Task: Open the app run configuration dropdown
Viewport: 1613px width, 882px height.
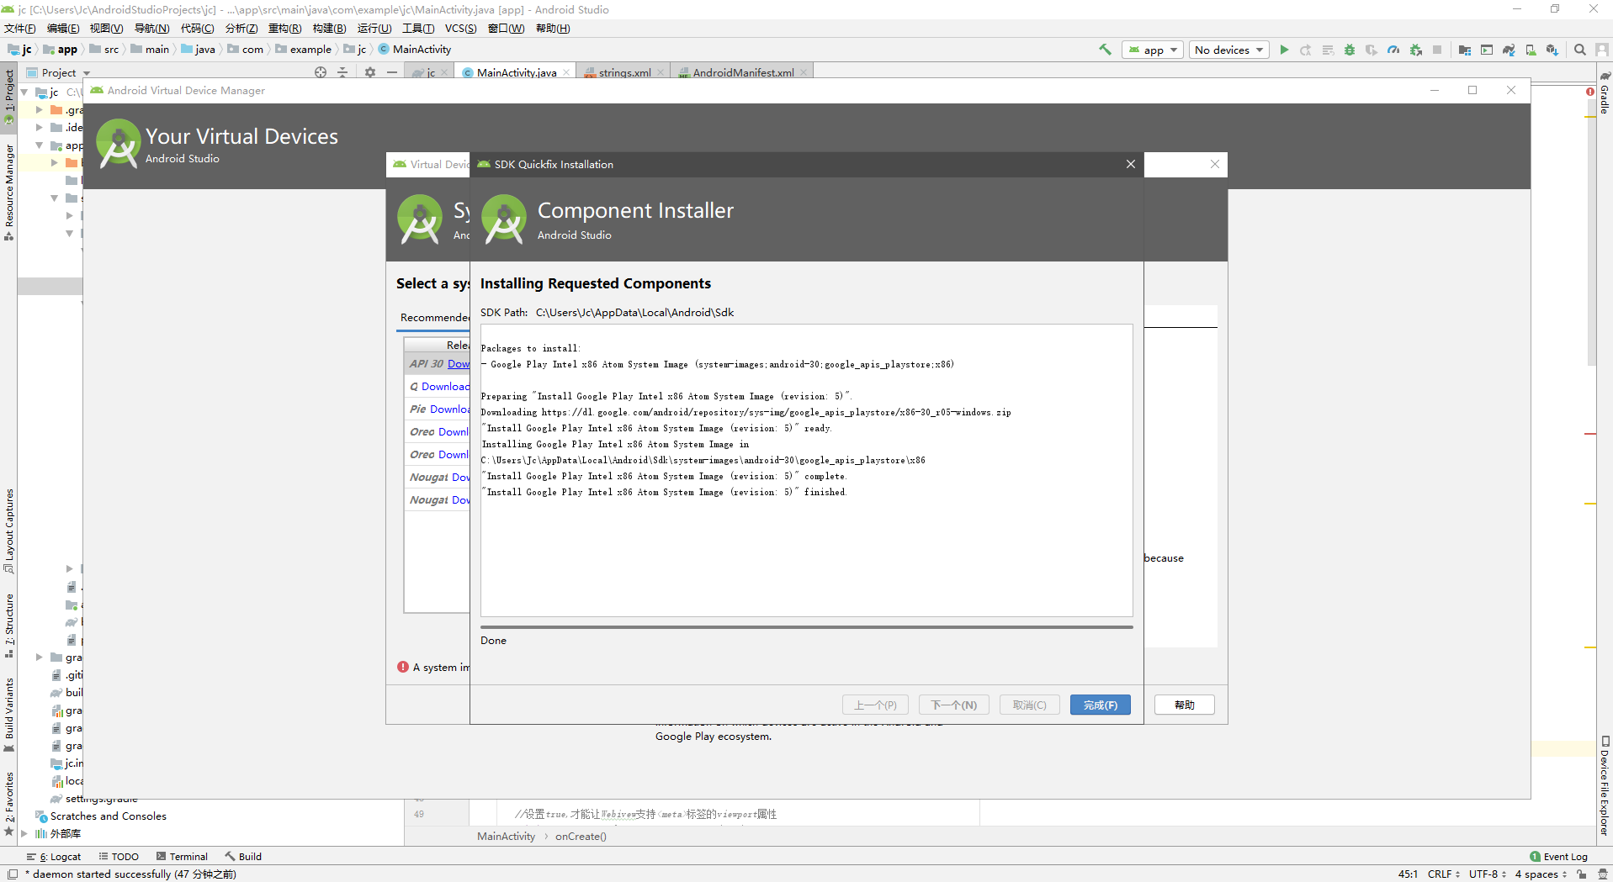Action: tap(1153, 50)
